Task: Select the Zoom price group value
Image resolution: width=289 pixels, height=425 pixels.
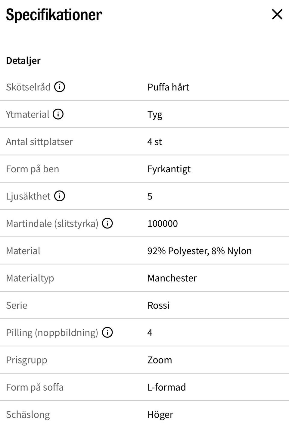Action: tap(160, 360)
